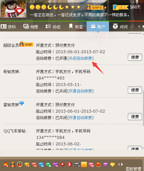Click the 粉钻贵族 service name

pyautogui.click(x=11, y=72)
